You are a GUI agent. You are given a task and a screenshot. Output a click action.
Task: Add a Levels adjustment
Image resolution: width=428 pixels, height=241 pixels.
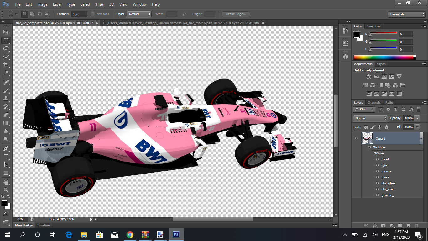tap(376, 77)
